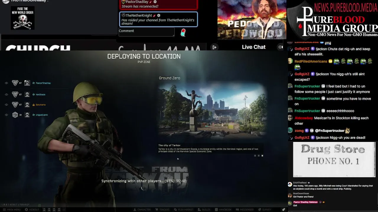Viewport: 378px width, 212px height.
Task: Click BoerDoomTexas username in lower chat
Action: tap(301, 193)
